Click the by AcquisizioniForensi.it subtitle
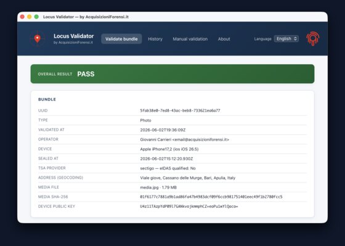Image resolution: width=345 pixels, height=246 pixels. (73, 43)
